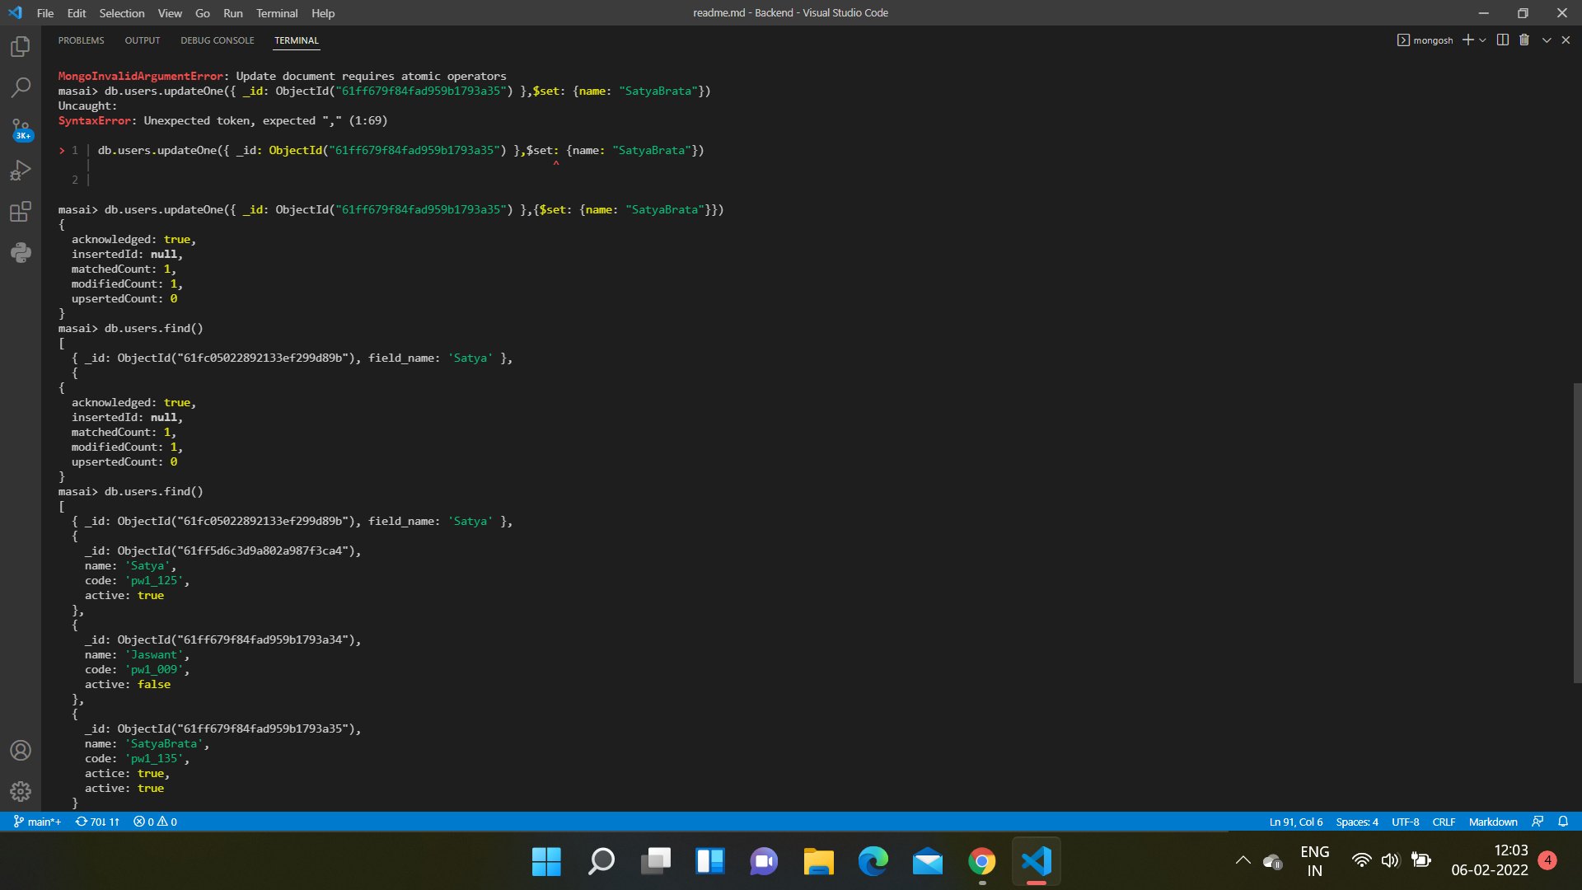Click the main*+ branch indicator
1582x890 pixels.
36,822
